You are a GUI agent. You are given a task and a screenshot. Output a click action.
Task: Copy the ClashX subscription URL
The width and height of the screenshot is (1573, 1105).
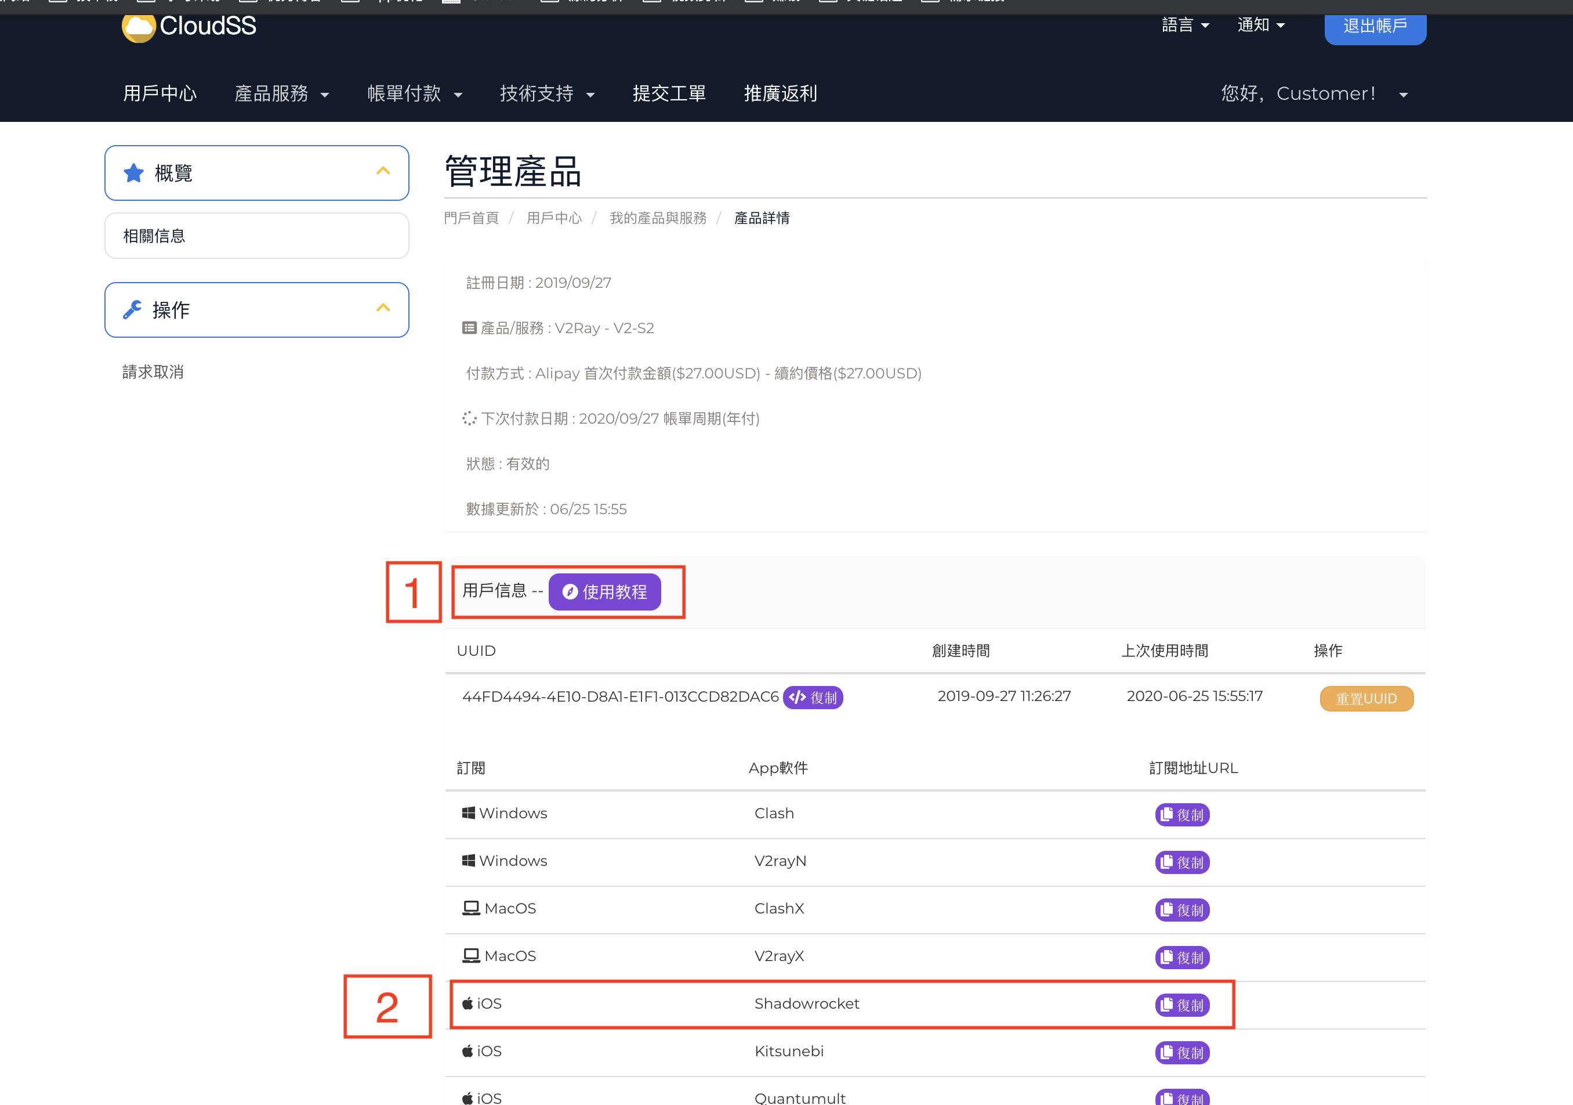pyautogui.click(x=1182, y=911)
